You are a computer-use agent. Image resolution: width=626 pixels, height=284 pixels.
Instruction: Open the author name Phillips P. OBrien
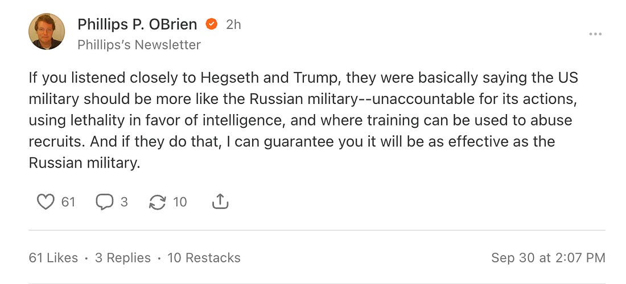point(137,24)
